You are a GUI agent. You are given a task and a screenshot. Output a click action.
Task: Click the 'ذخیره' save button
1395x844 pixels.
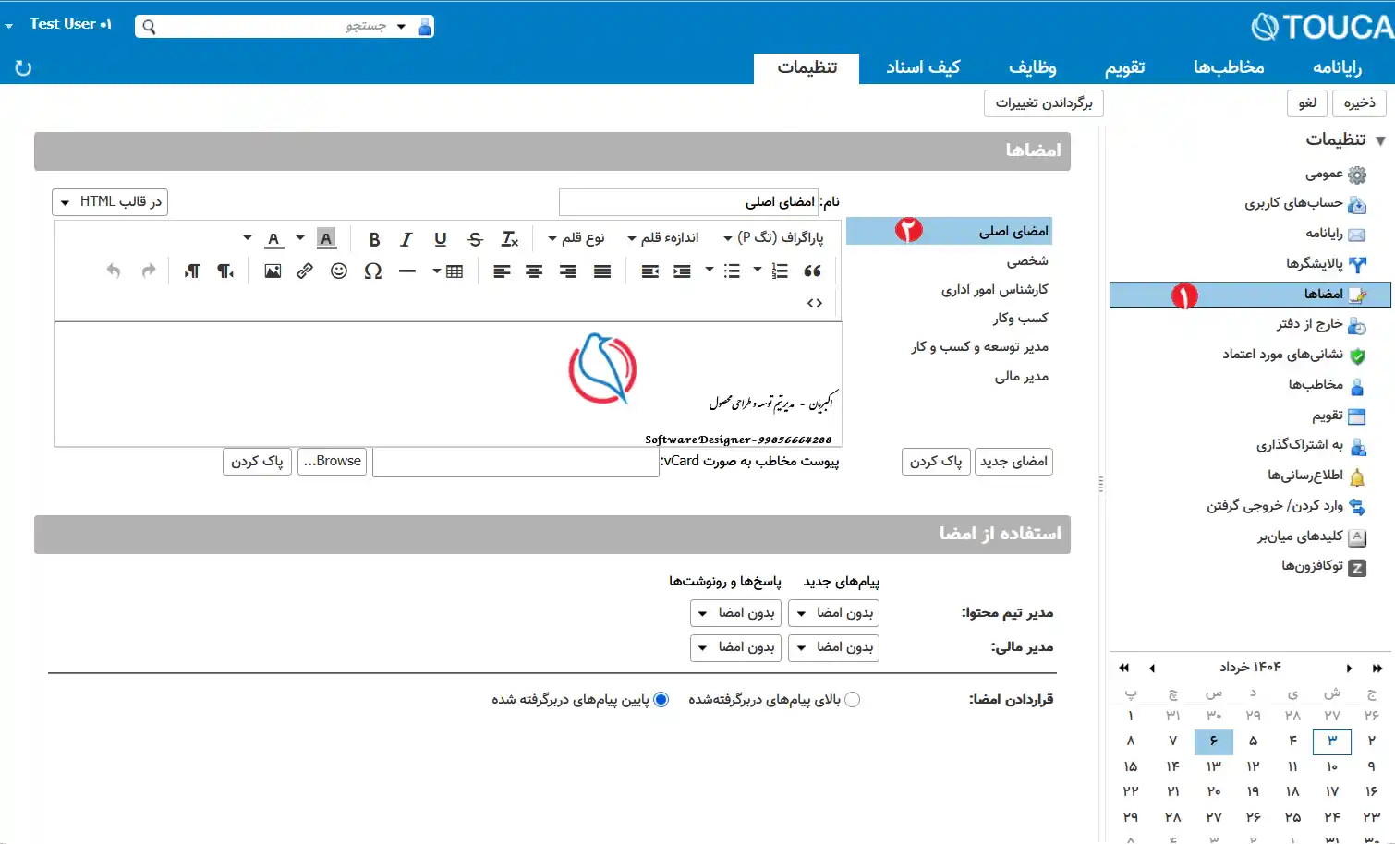1359,102
